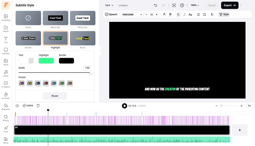The height and width of the screenshot is (146, 255).
Task: Click the font size value field
Action: (x=152, y=14)
